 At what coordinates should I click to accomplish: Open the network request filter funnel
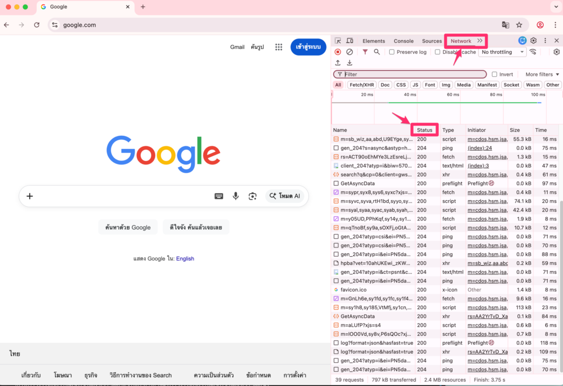point(365,52)
